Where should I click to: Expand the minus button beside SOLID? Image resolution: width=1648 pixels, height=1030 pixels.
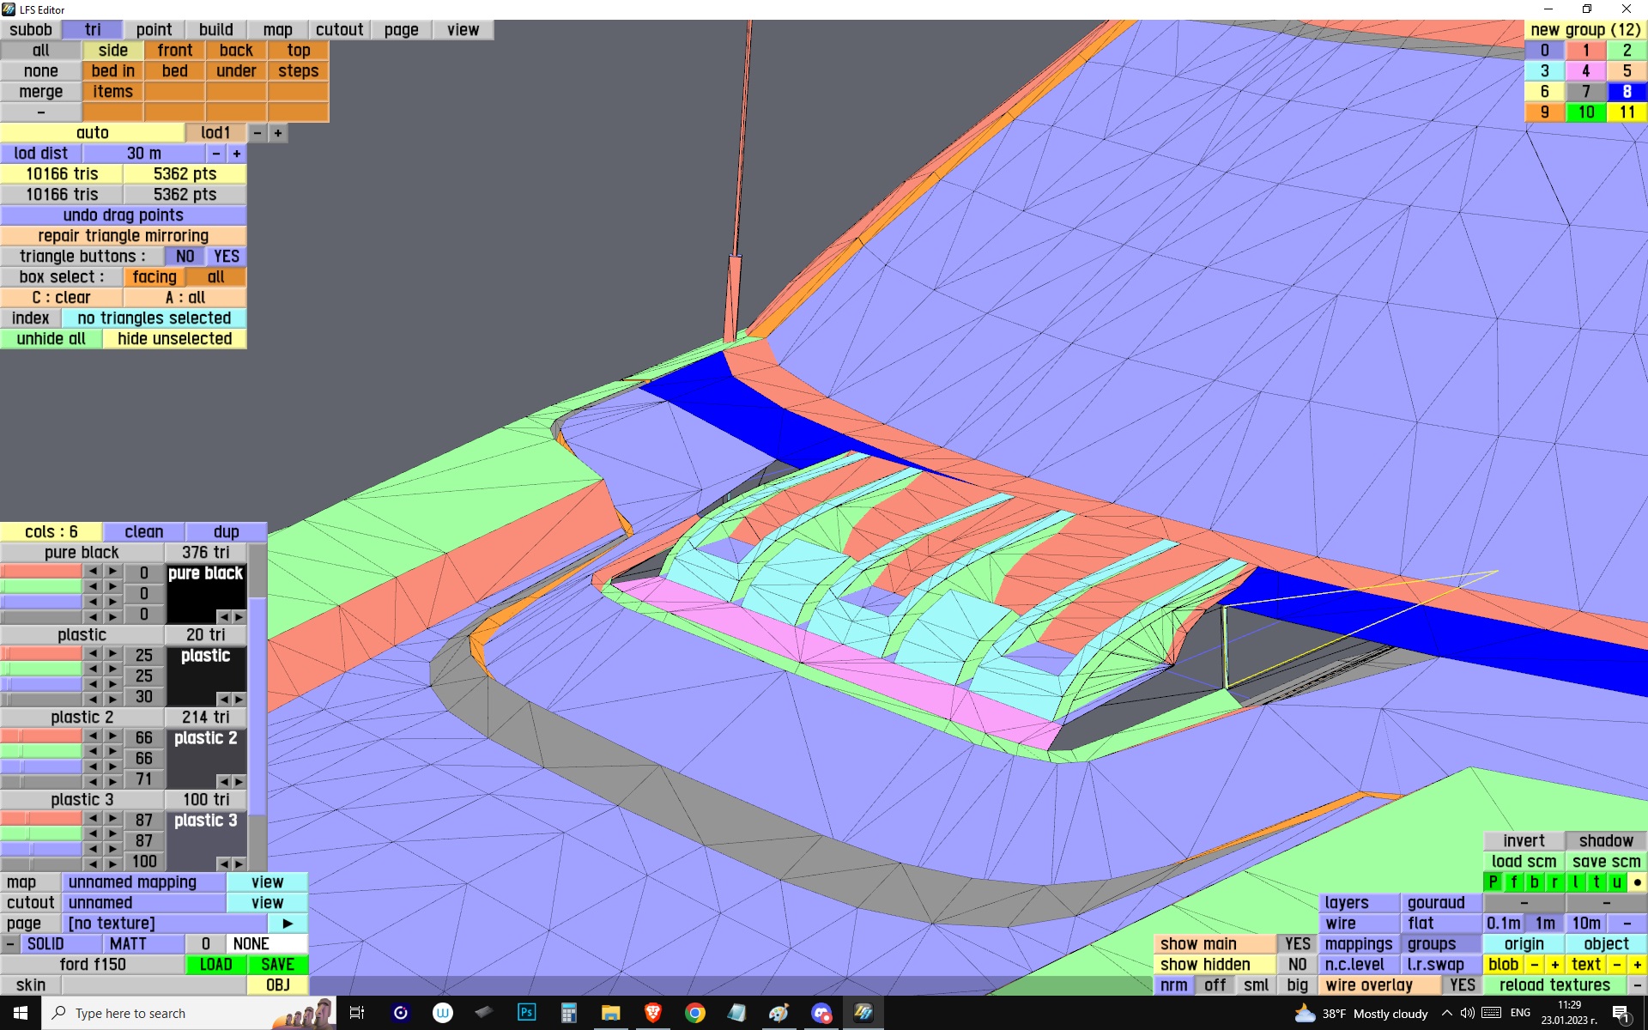[x=9, y=944]
